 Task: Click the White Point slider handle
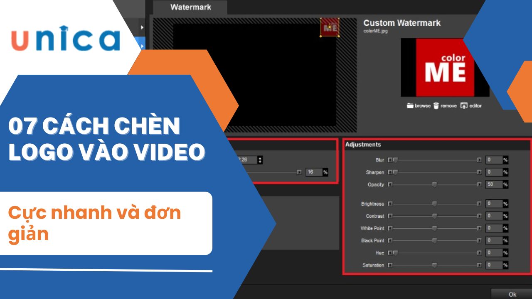click(x=435, y=228)
